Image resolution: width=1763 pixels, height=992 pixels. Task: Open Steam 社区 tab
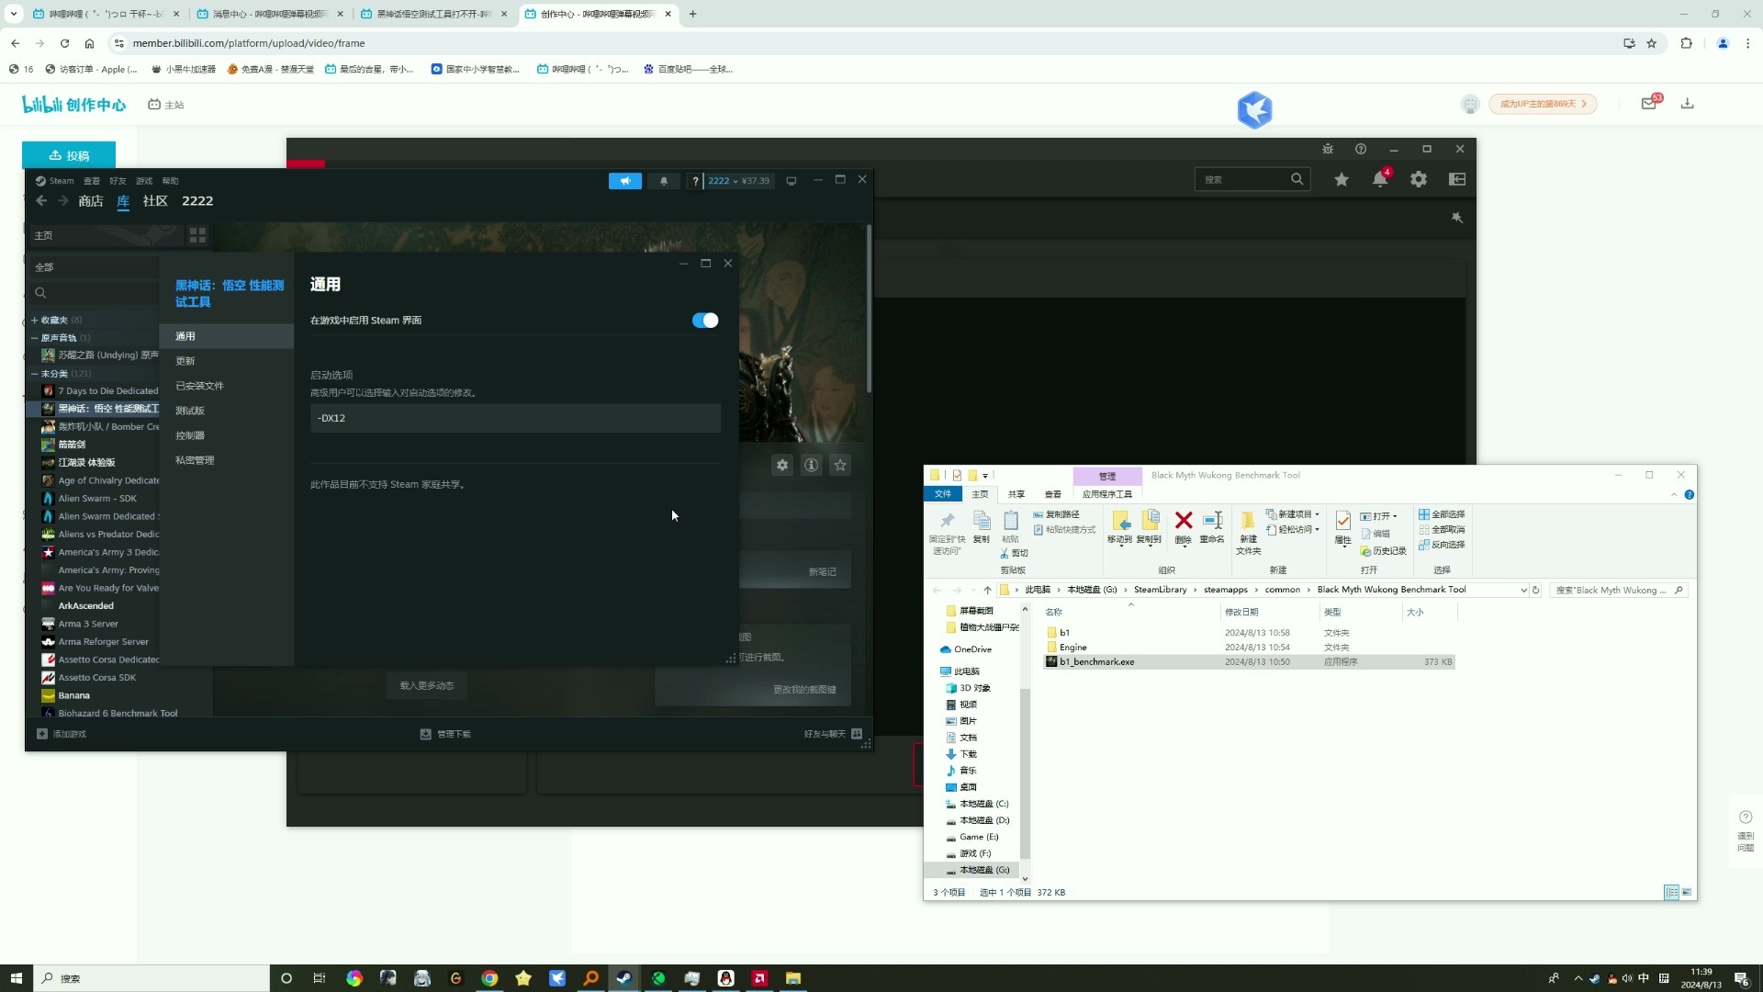[155, 201]
